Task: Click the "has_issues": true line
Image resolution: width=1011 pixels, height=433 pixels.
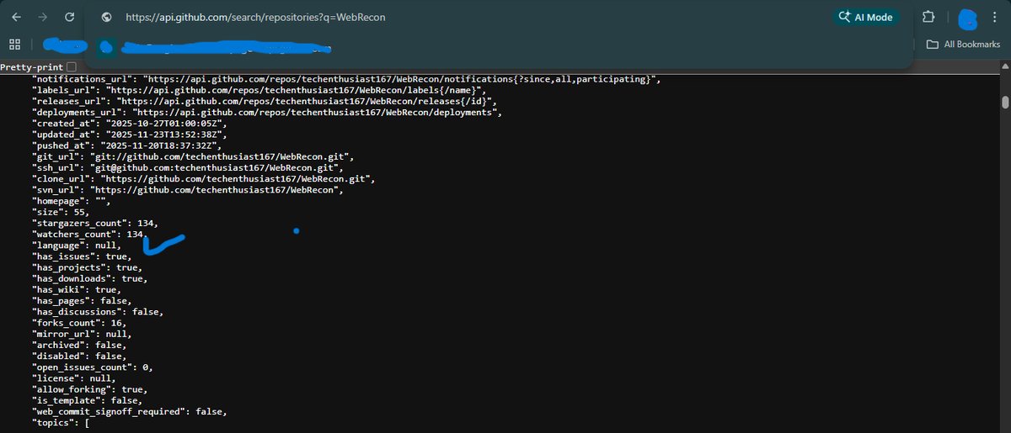Action: (x=81, y=256)
